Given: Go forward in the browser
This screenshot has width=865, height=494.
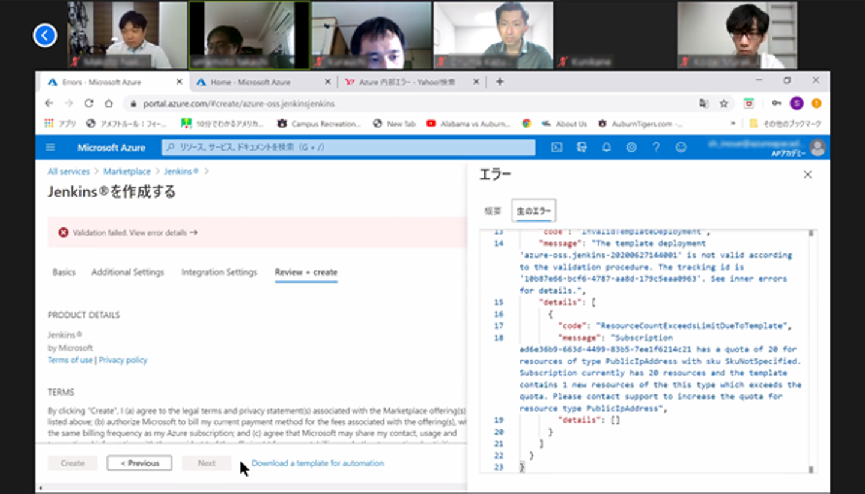Looking at the screenshot, I should click(x=69, y=103).
